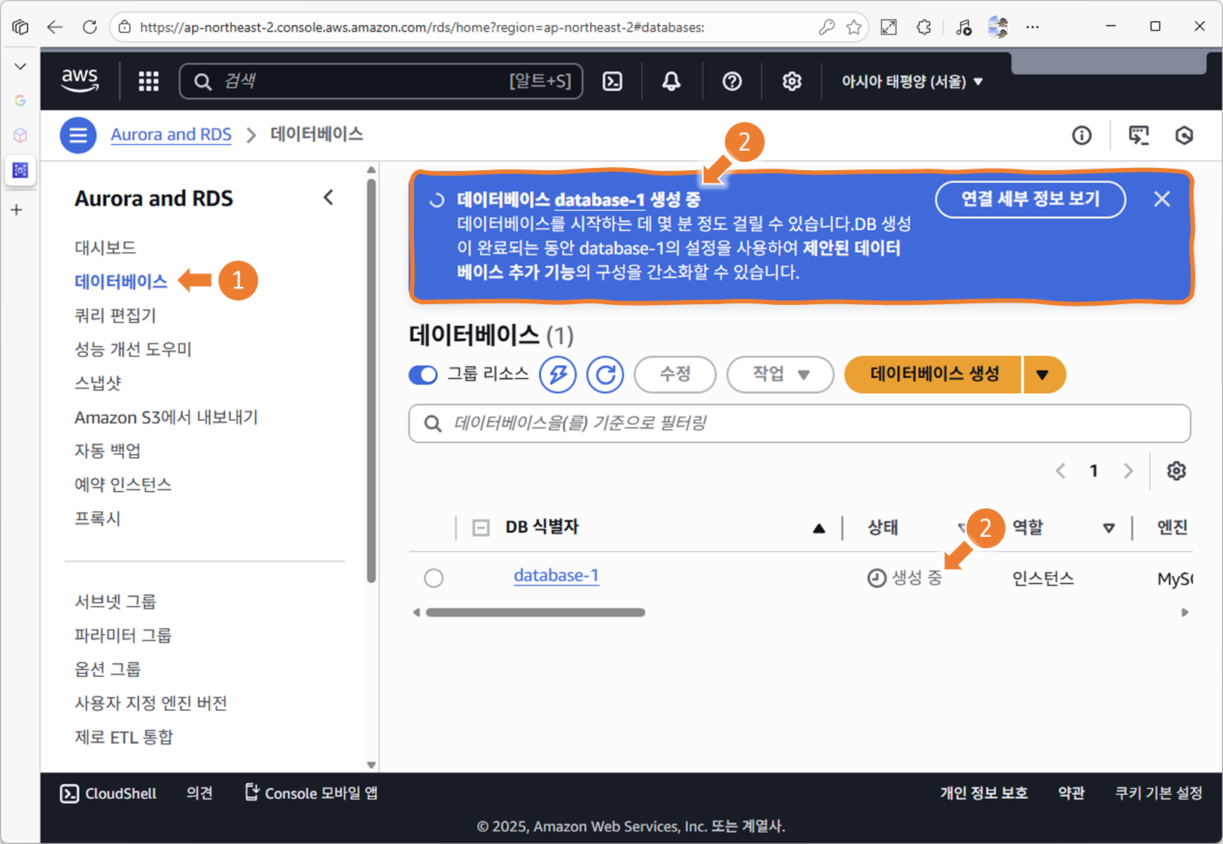Open 파라미터 그룹 in side navigation

(x=123, y=635)
